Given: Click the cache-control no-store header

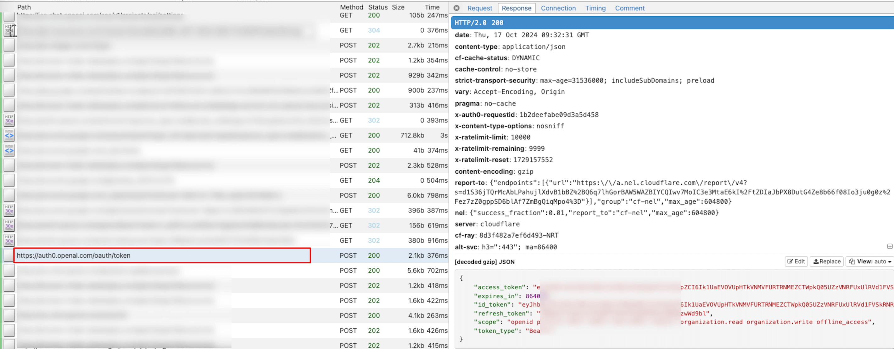Looking at the screenshot, I should [x=495, y=69].
